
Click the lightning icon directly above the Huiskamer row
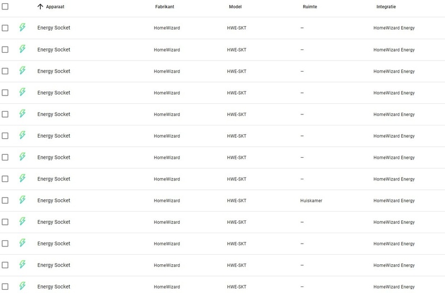(22, 178)
